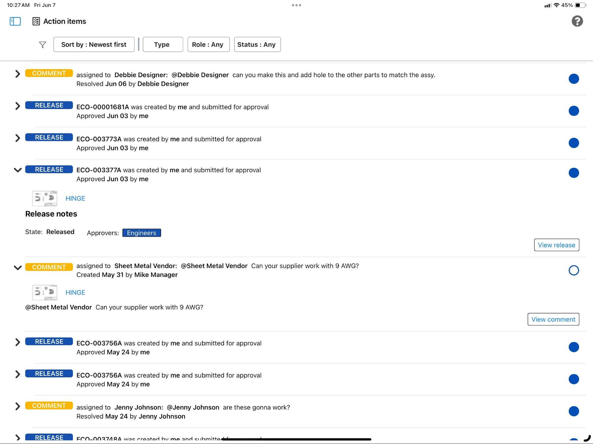Select the Type filter menu
This screenshot has width=593, height=444.
[162, 44]
